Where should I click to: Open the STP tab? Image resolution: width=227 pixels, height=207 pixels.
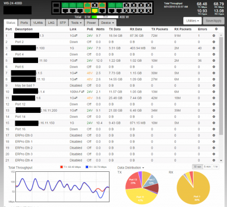[x=62, y=23]
